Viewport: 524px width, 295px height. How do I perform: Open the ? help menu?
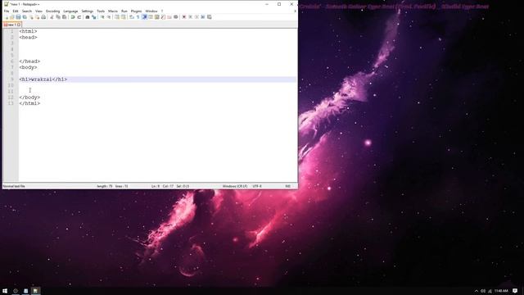pos(162,11)
